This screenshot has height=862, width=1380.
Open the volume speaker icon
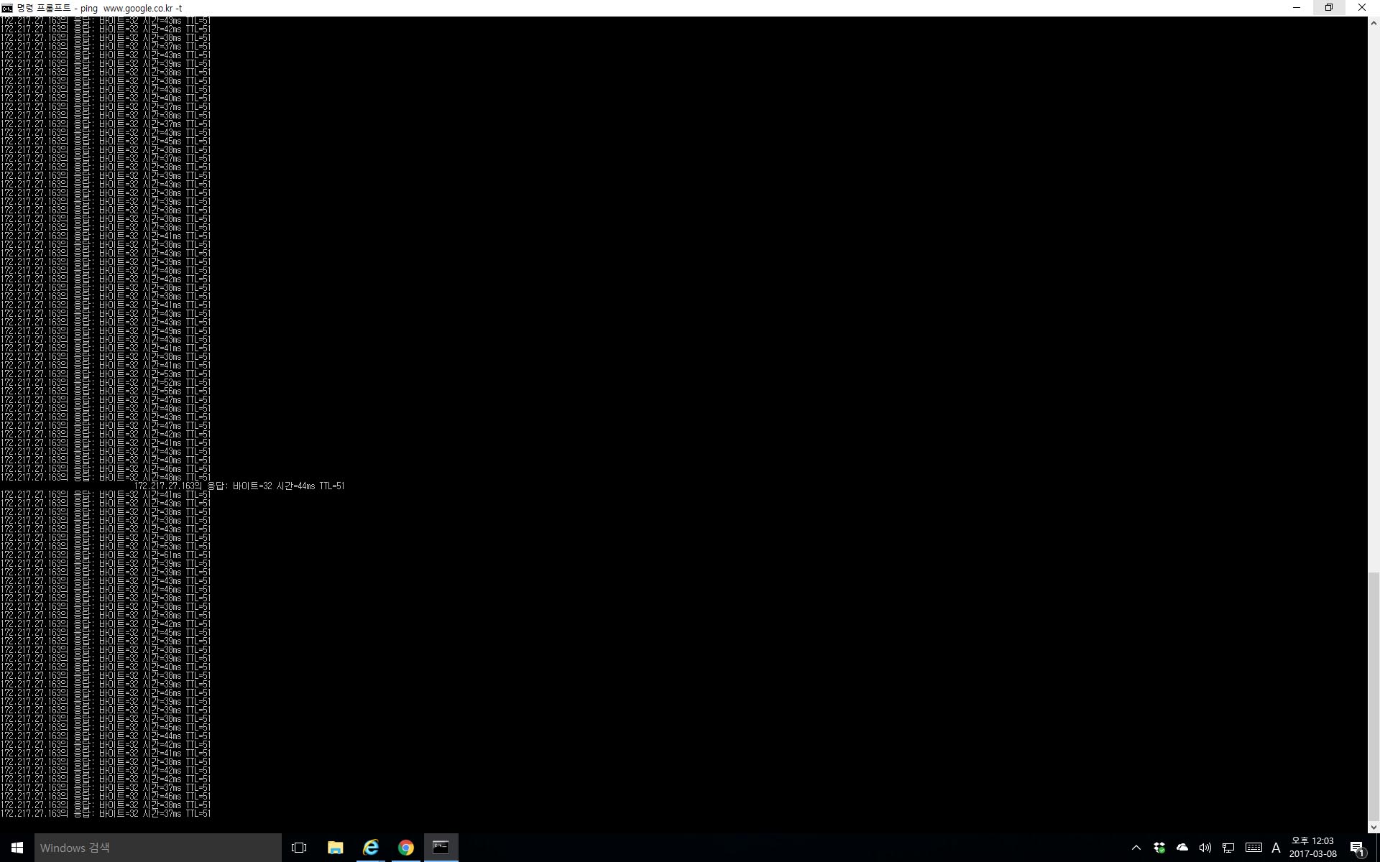pos(1205,848)
